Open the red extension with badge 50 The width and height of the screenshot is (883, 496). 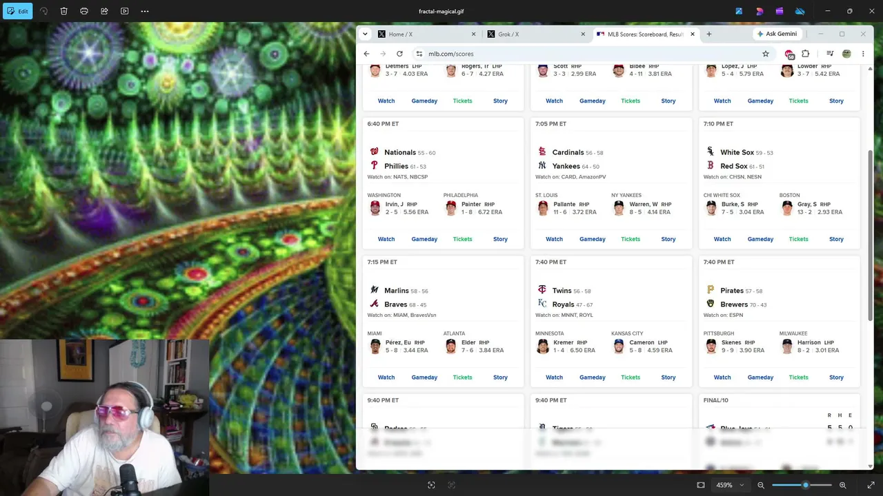click(790, 54)
